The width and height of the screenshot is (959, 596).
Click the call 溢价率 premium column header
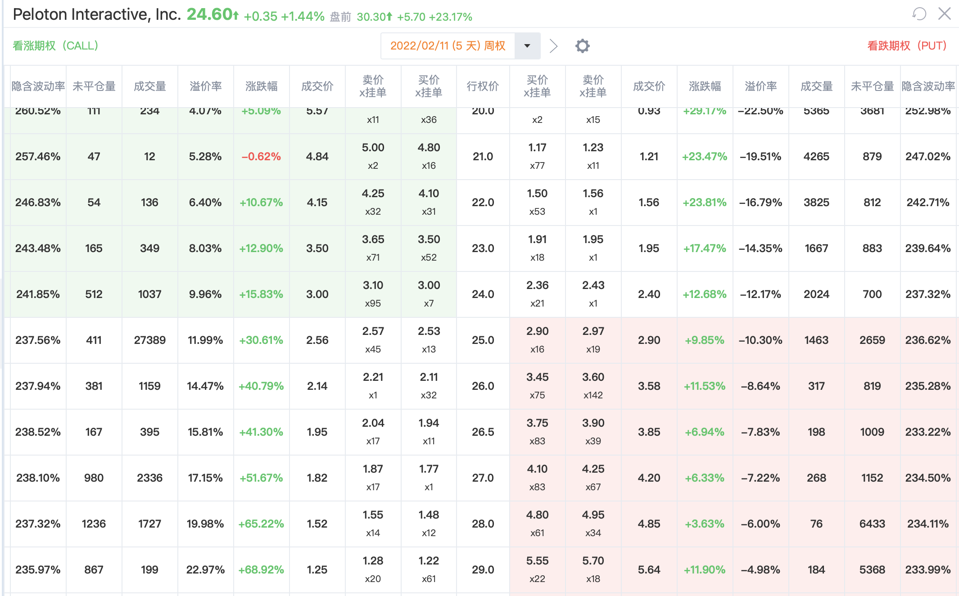[x=205, y=86]
